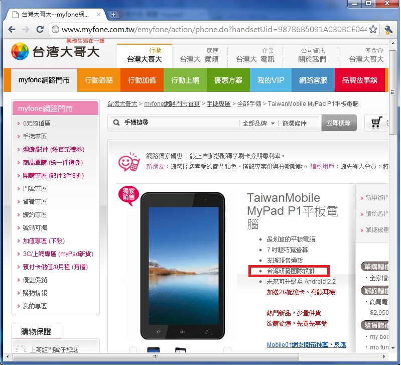Select the blue tablet thumbnail below image
This screenshot has width=401, height=365.
(x=153, y=349)
